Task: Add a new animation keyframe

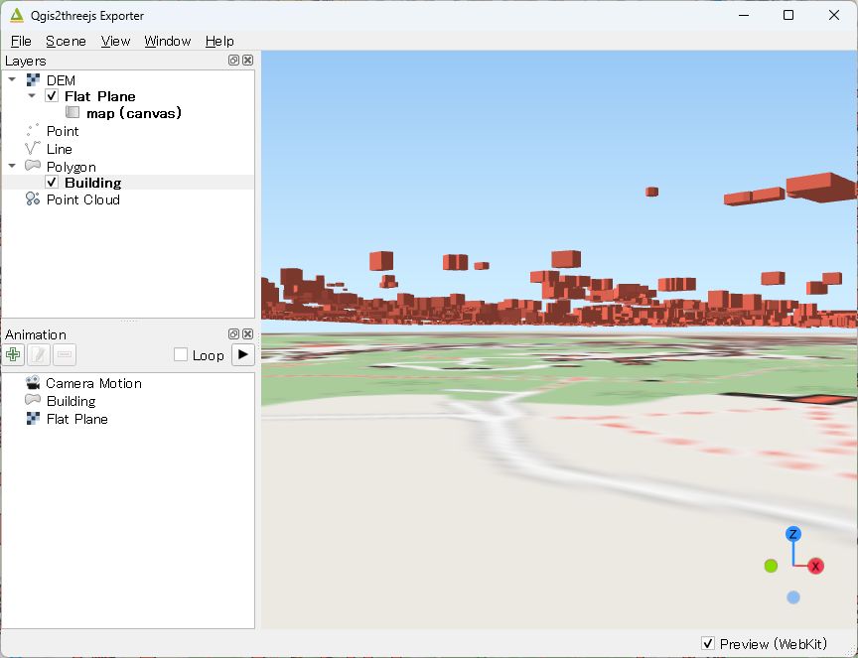Action: (x=13, y=354)
